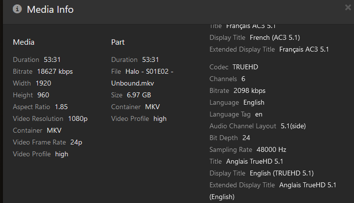354x203 pixels.
Task: Click the 2098 kbps audio bitrate value
Action: click(x=249, y=90)
